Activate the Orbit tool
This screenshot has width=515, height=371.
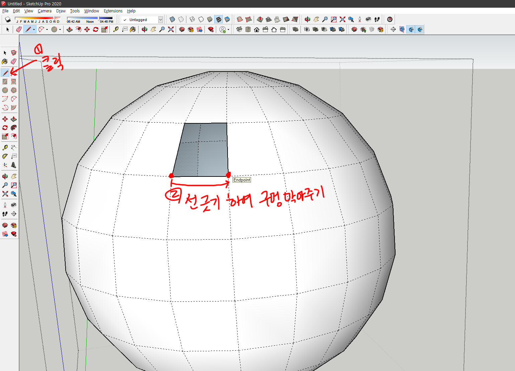(x=5, y=176)
